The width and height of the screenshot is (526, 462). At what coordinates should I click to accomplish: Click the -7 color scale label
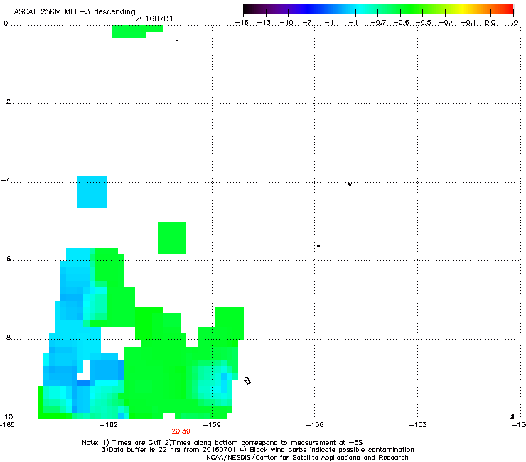coord(307,23)
